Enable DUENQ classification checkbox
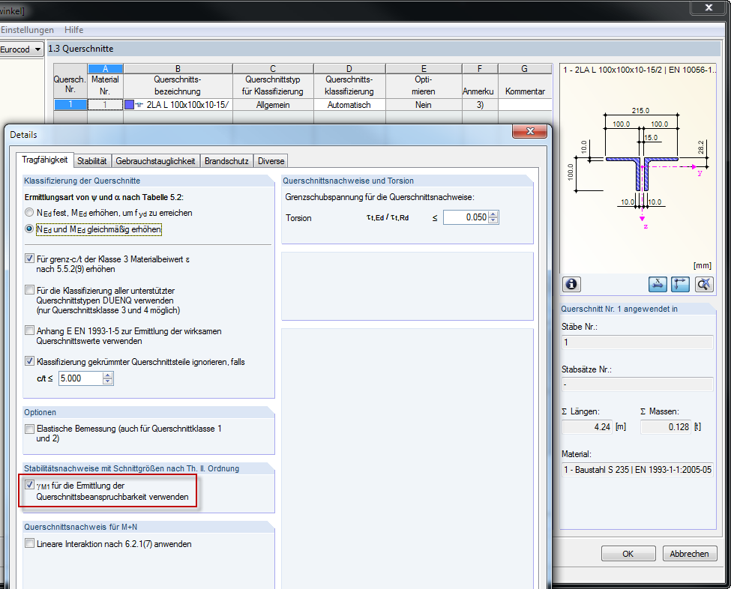Viewport: 731px width, 589px height. 30,290
